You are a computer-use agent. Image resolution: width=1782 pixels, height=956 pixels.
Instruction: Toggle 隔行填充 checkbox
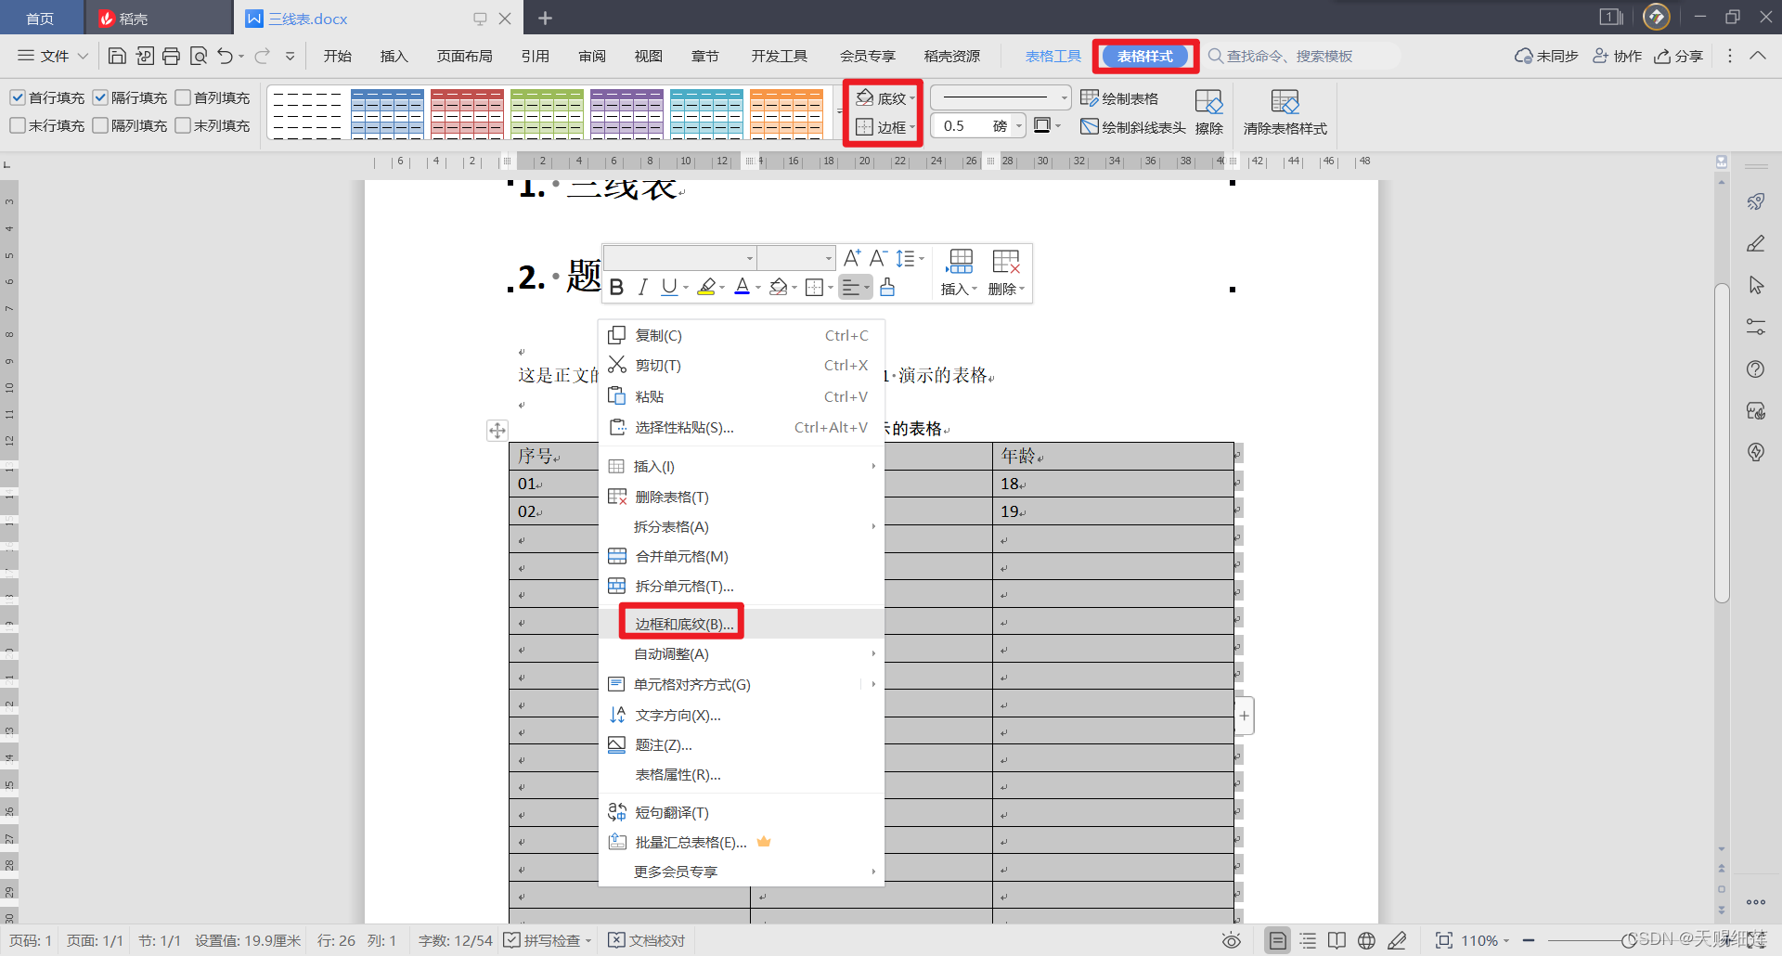(100, 97)
